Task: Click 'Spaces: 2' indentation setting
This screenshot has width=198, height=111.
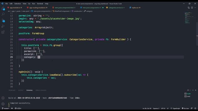Action: click(x=156, y=108)
